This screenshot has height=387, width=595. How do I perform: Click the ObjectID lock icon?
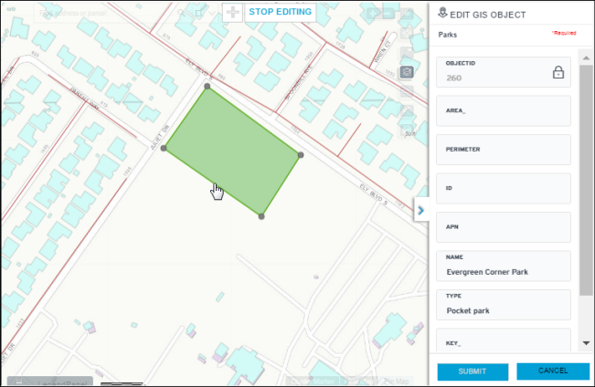558,73
